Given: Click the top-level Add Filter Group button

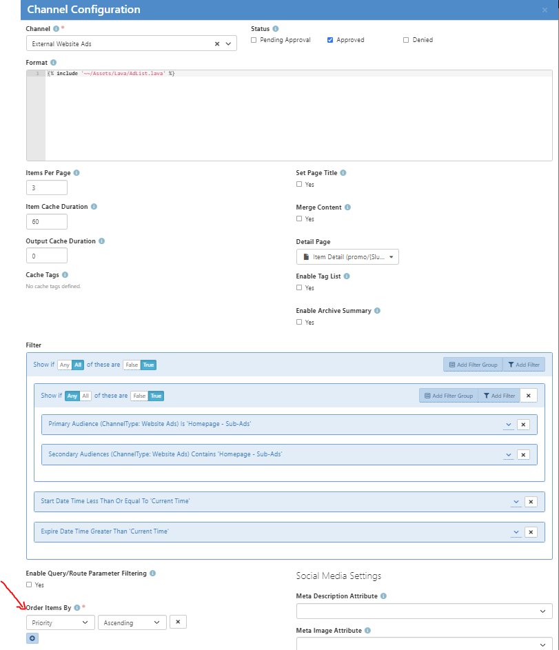Looking at the screenshot, I should [x=473, y=365].
